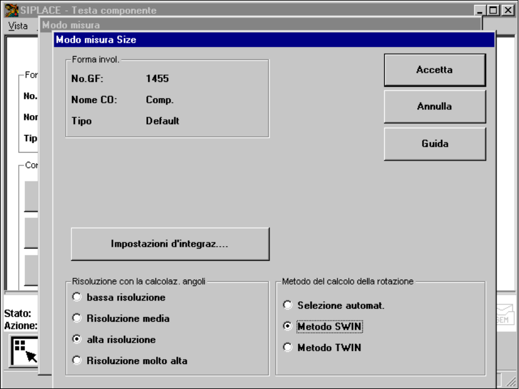Open Guida help button
Viewport: 519px width, 389px height.
pos(435,144)
